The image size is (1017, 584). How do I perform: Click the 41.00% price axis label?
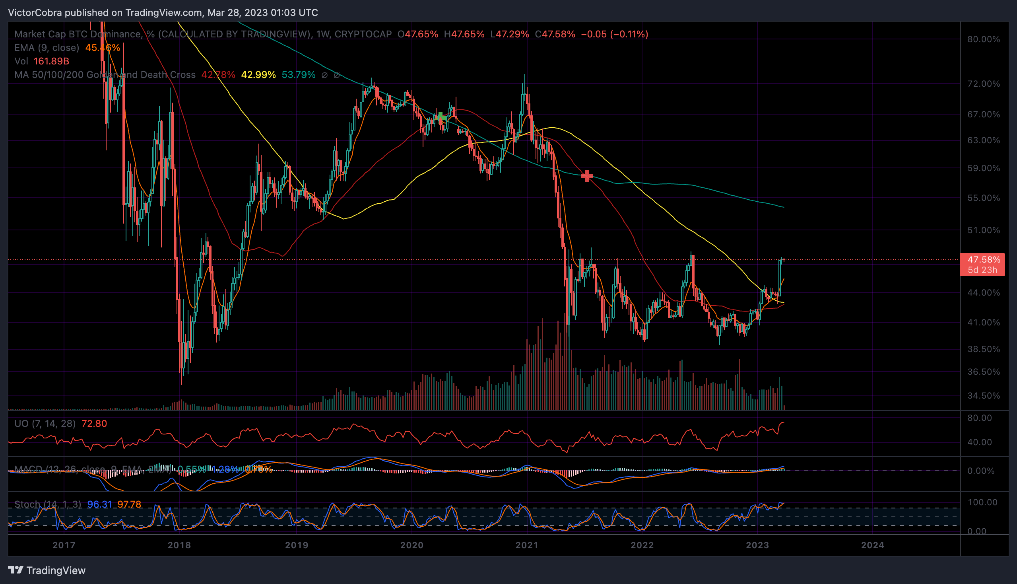984,323
